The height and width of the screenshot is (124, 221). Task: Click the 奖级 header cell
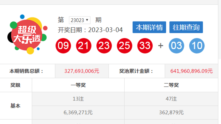(15, 85)
